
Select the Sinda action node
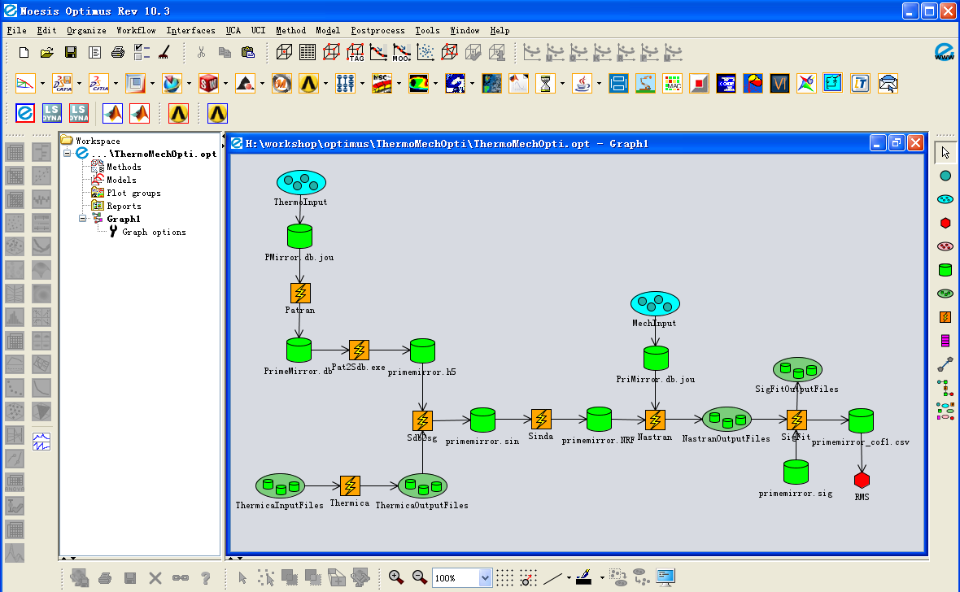pos(541,420)
